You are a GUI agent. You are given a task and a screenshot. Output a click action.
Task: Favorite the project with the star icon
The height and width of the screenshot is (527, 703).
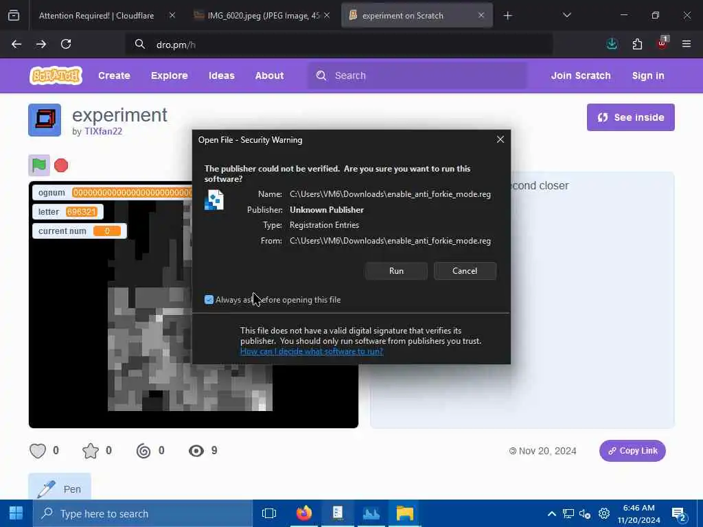90,451
